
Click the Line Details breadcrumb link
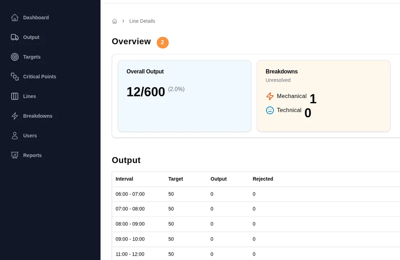(x=142, y=21)
